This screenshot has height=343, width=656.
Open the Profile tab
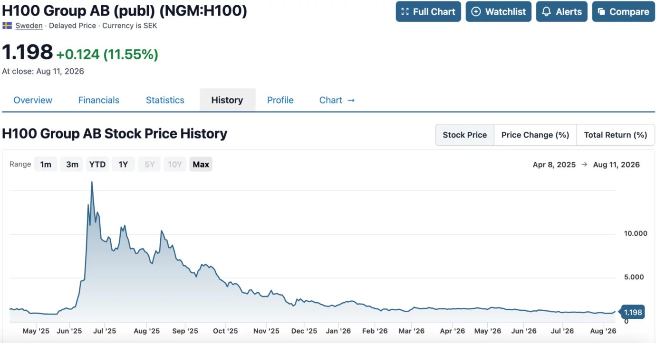280,100
